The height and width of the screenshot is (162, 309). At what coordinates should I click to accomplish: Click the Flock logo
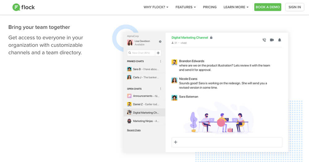[23, 7]
